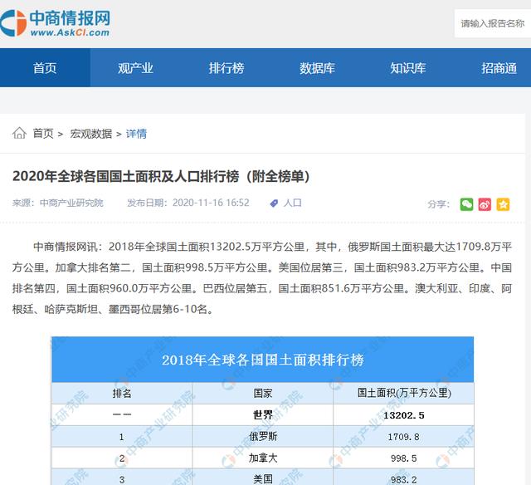
Task: Click column header 国家
Action: (263, 393)
